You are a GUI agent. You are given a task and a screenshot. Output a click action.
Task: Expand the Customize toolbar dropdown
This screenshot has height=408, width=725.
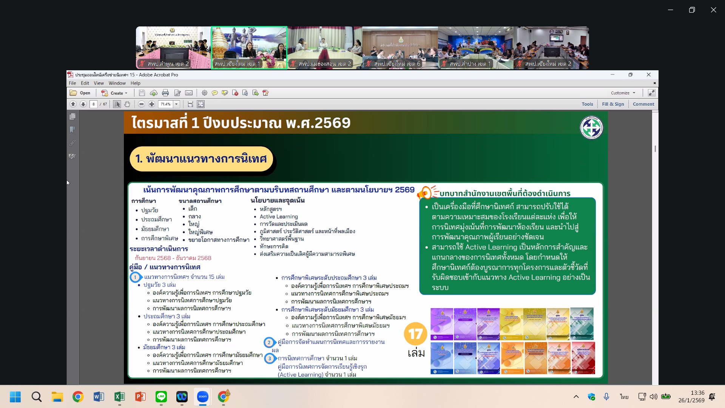[634, 93]
